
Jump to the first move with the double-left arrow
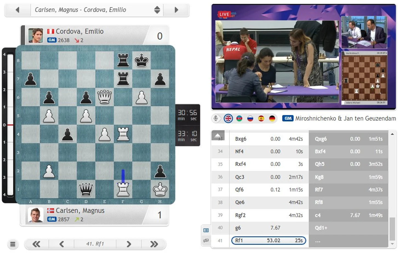[36, 244]
